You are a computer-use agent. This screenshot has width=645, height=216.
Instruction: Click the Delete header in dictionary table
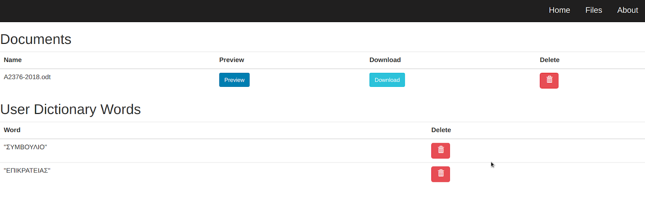click(x=441, y=130)
